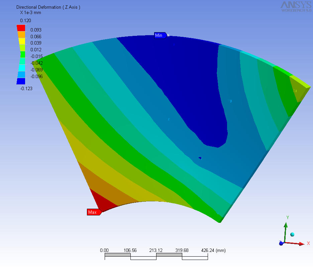
Task: Click legend value 0.066
Action: (x=36, y=37)
